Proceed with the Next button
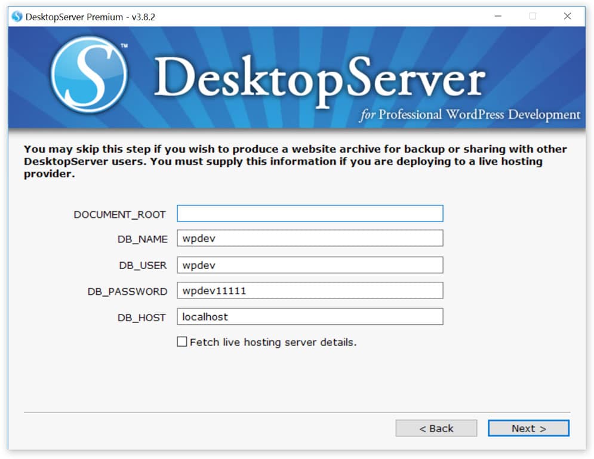The height and width of the screenshot is (459, 594). coord(528,429)
